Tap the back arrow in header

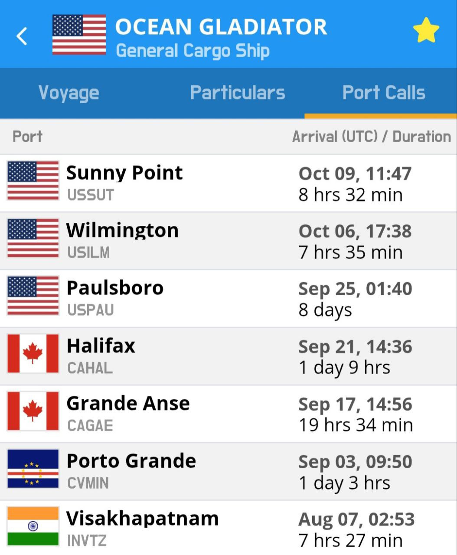tap(22, 36)
